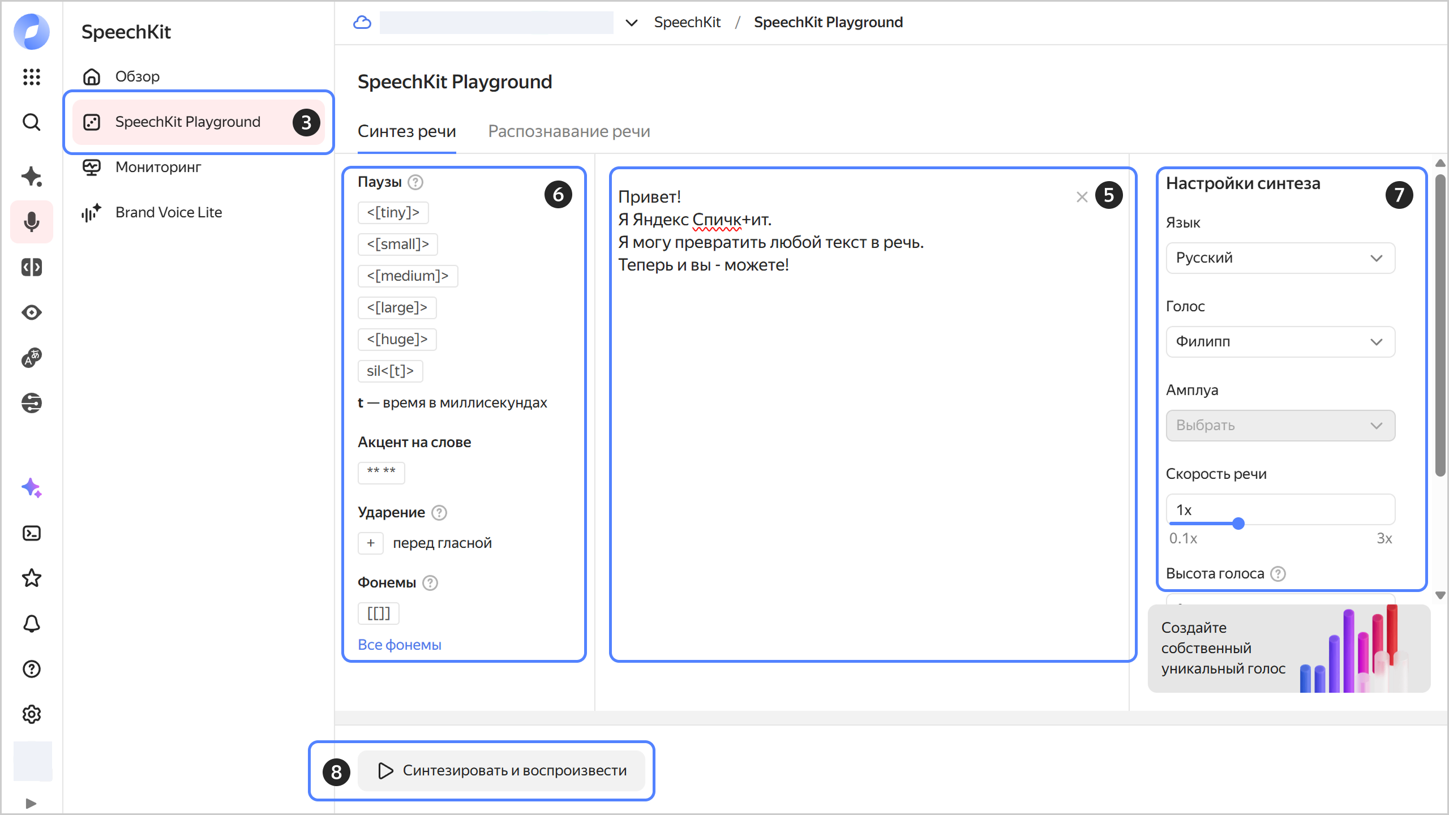Expand the Язык dropdown set to Русский
Image resolution: width=1449 pixels, height=815 pixels.
(1280, 258)
